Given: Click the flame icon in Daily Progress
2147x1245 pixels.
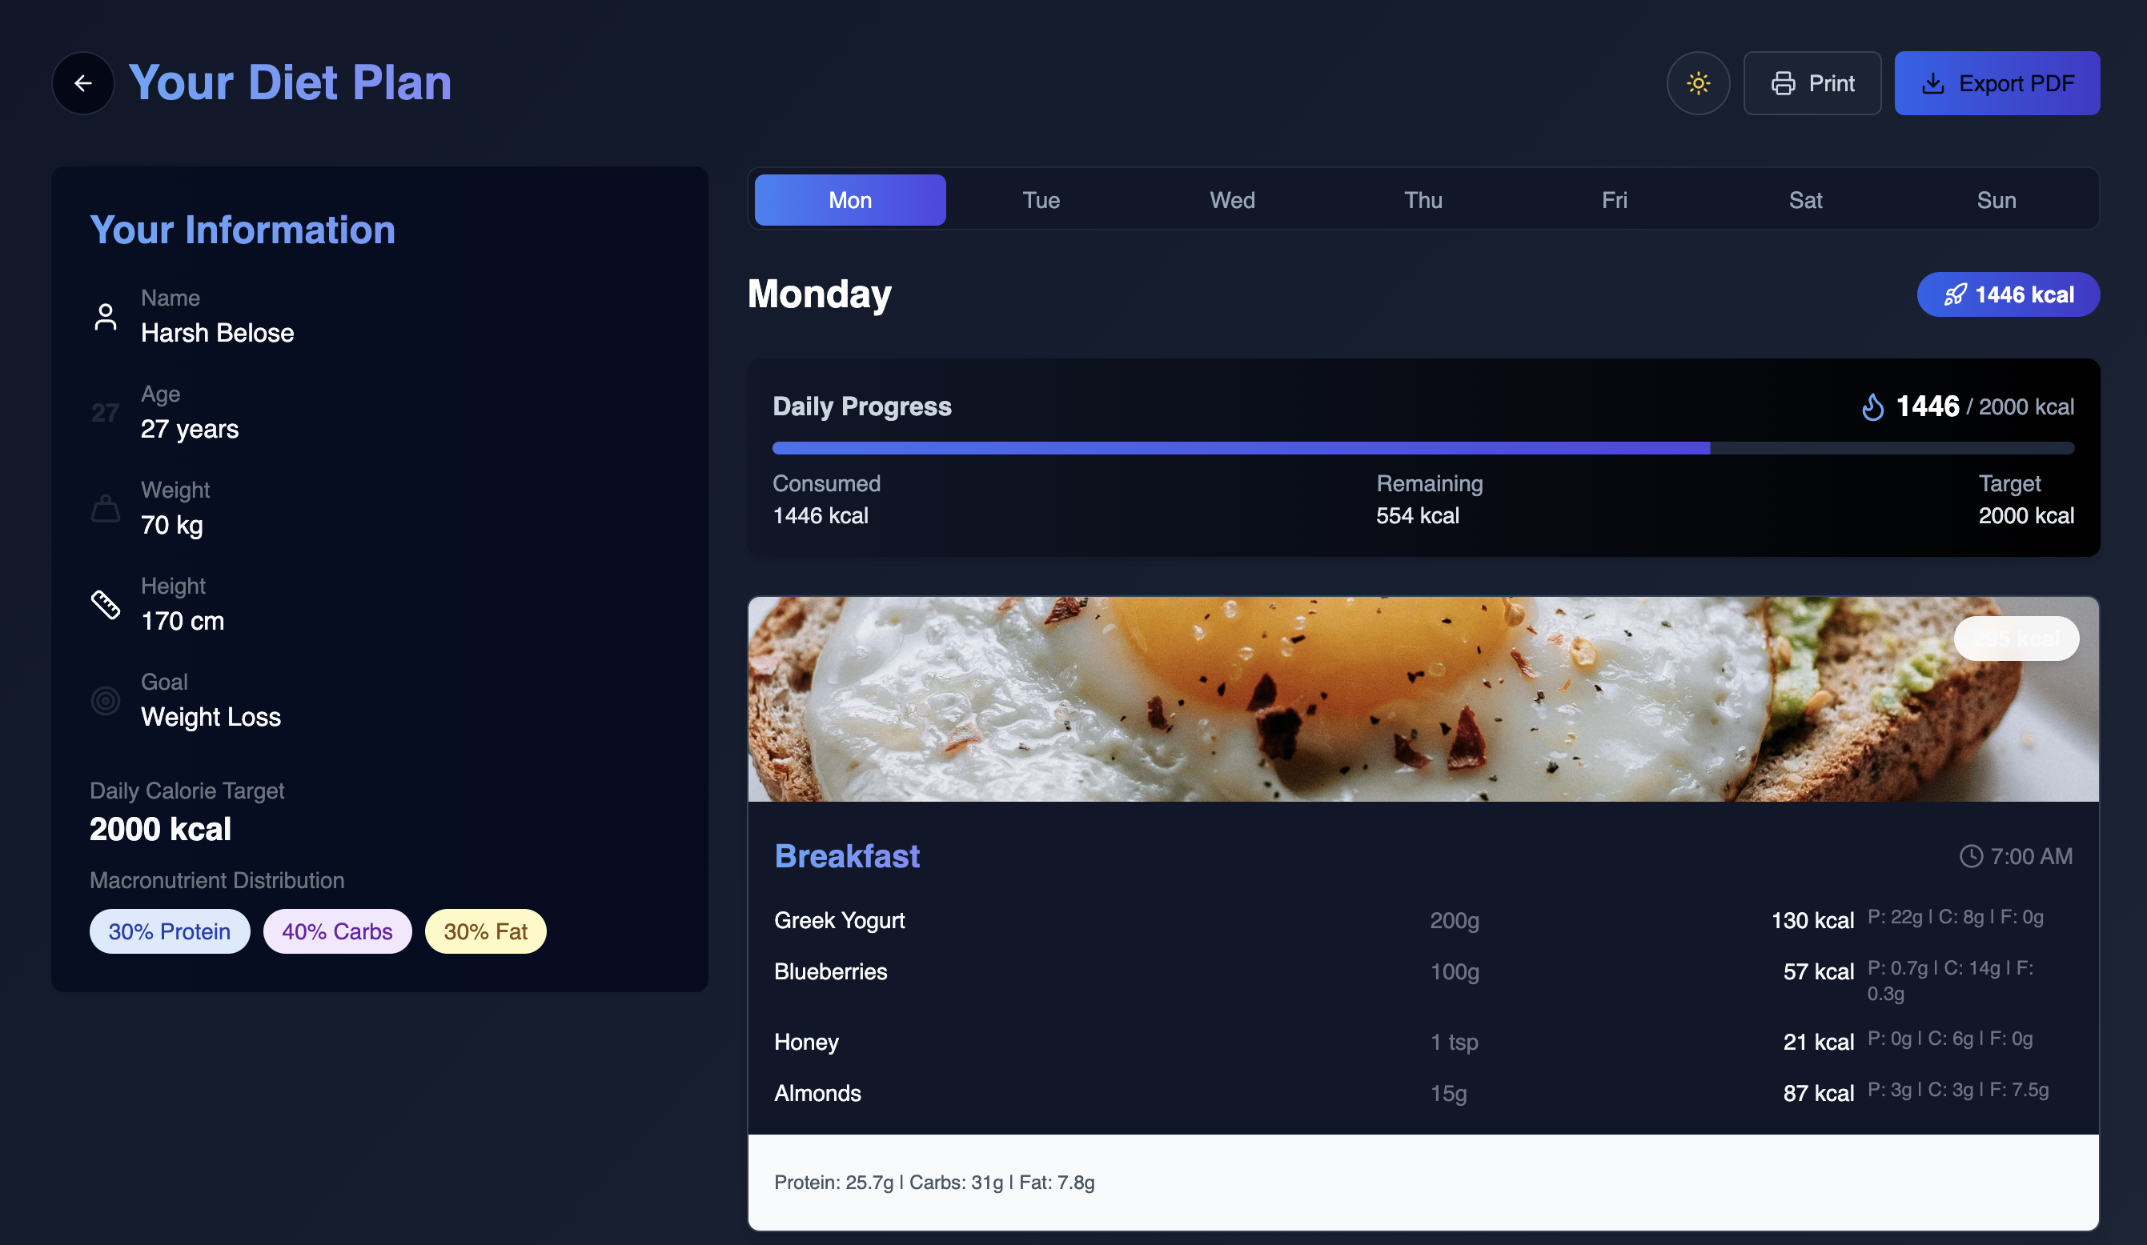Looking at the screenshot, I should (x=1872, y=407).
